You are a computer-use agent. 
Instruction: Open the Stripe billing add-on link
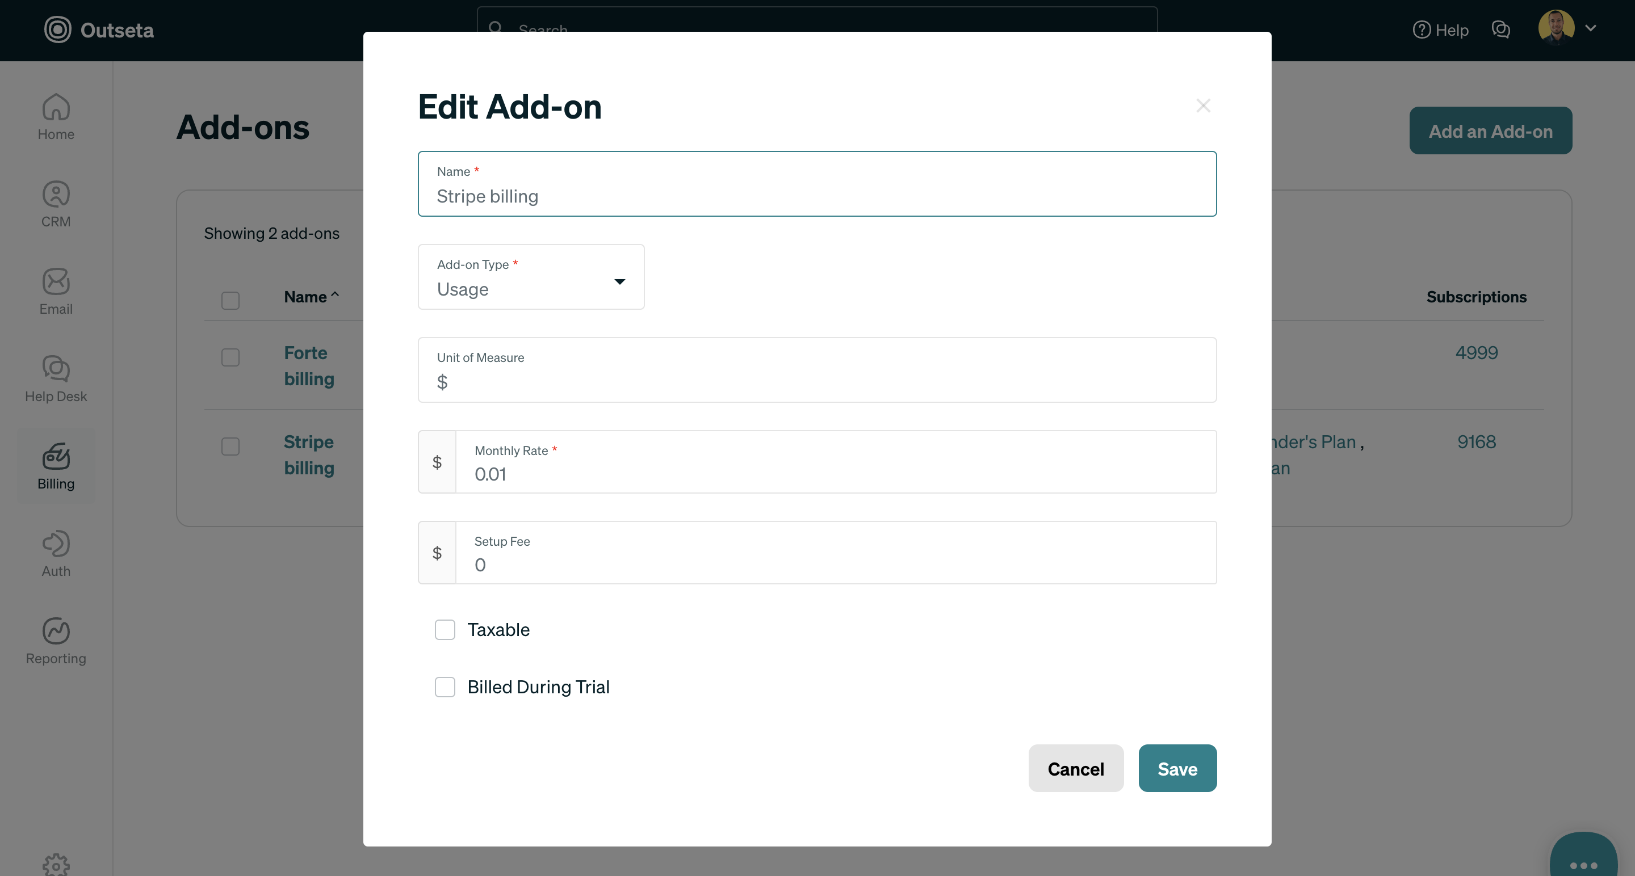[308, 455]
